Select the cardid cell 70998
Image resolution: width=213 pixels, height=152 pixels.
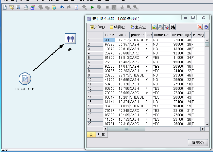tap(110, 93)
